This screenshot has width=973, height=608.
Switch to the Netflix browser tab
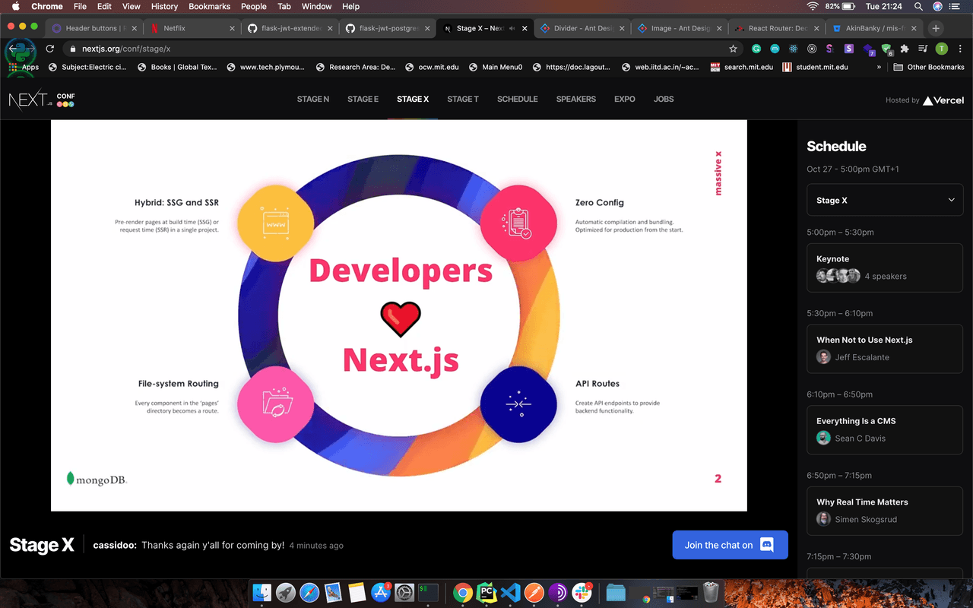click(x=192, y=28)
